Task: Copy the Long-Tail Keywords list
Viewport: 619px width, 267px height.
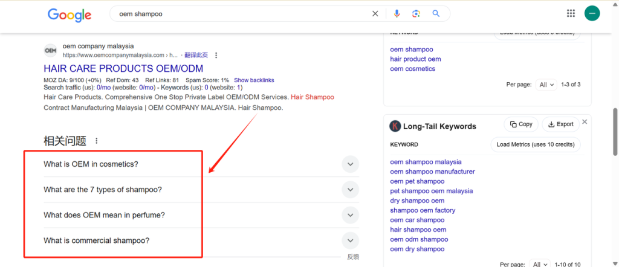Action: pyautogui.click(x=521, y=124)
